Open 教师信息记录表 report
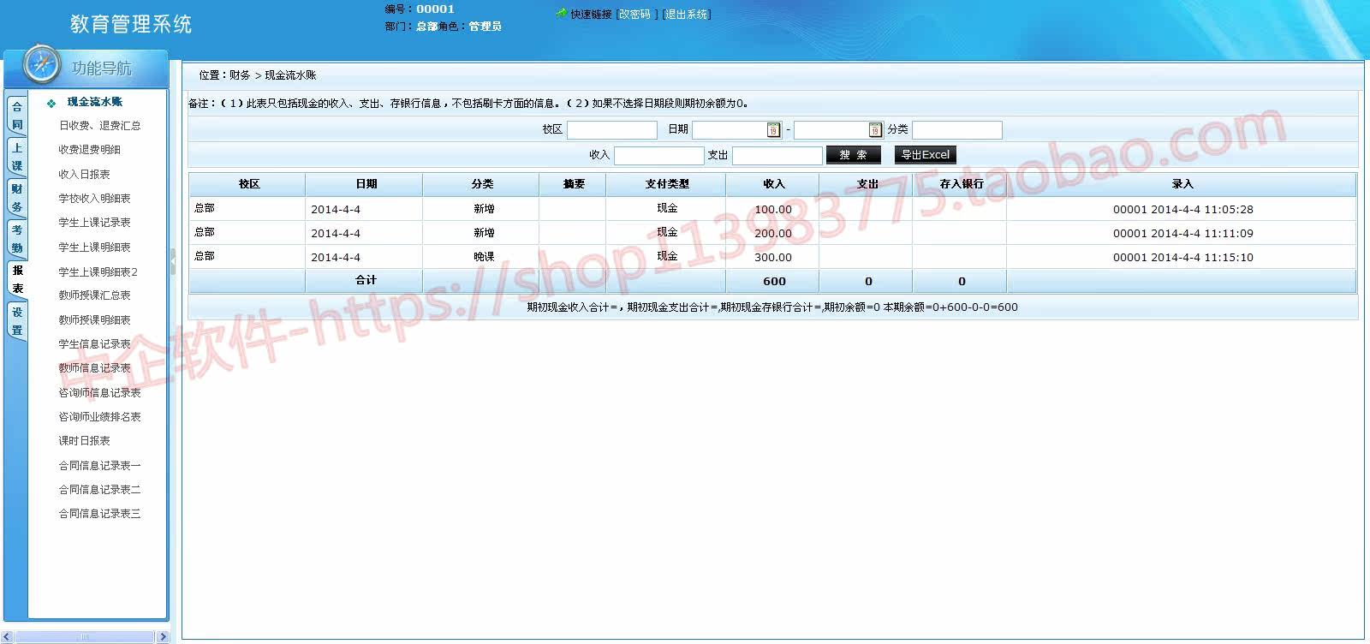Image resolution: width=1370 pixels, height=644 pixels. 94,368
